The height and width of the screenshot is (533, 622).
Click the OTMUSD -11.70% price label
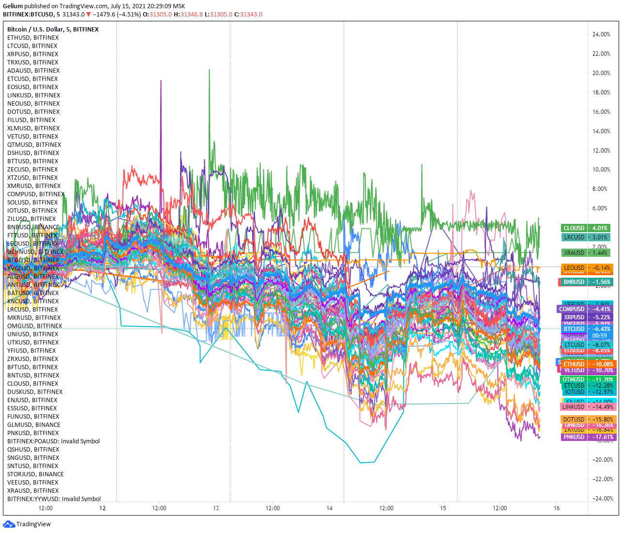tap(588, 379)
